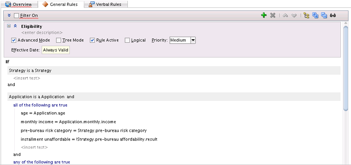Move rule up with the up chevron
Screen dimensions: 351x165
[285, 16]
